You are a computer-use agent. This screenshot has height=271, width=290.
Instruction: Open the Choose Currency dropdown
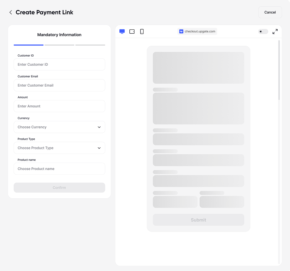coord(59,127)
